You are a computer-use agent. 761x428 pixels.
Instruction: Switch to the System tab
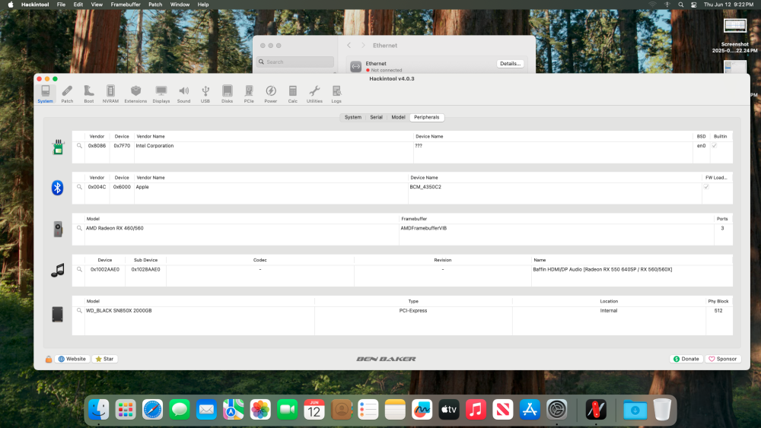click(x=353, y=117)
